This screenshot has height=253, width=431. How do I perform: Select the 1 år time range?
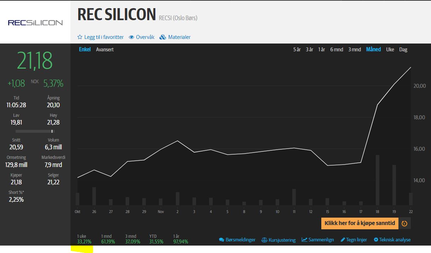tap(321, 50)
